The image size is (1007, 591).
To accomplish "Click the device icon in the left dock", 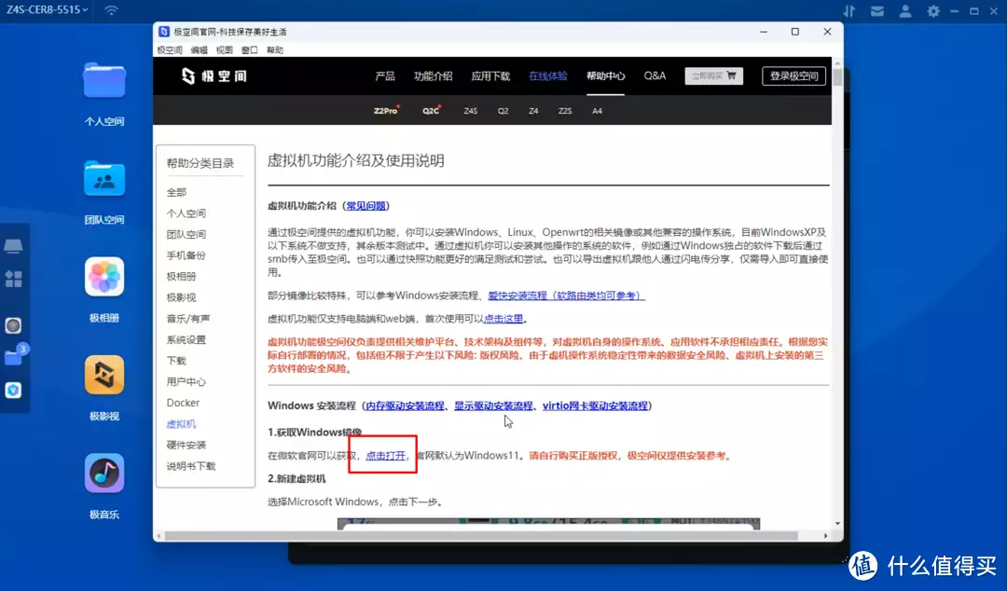I will (x=13, y=246).
